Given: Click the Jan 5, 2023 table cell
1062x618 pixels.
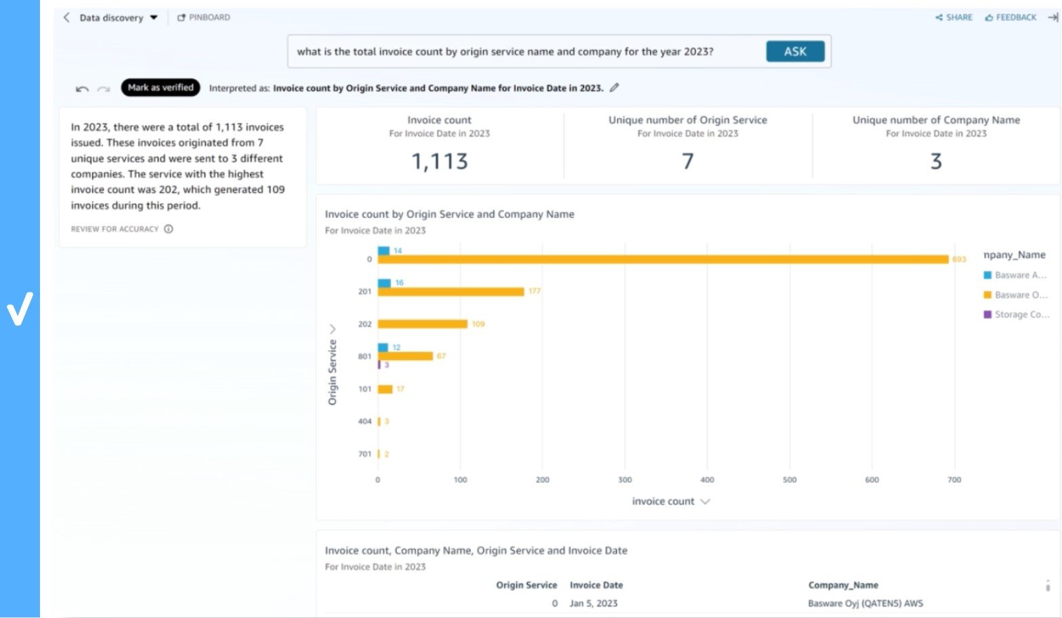Looking at the screenshot, I should coord(593,603).
